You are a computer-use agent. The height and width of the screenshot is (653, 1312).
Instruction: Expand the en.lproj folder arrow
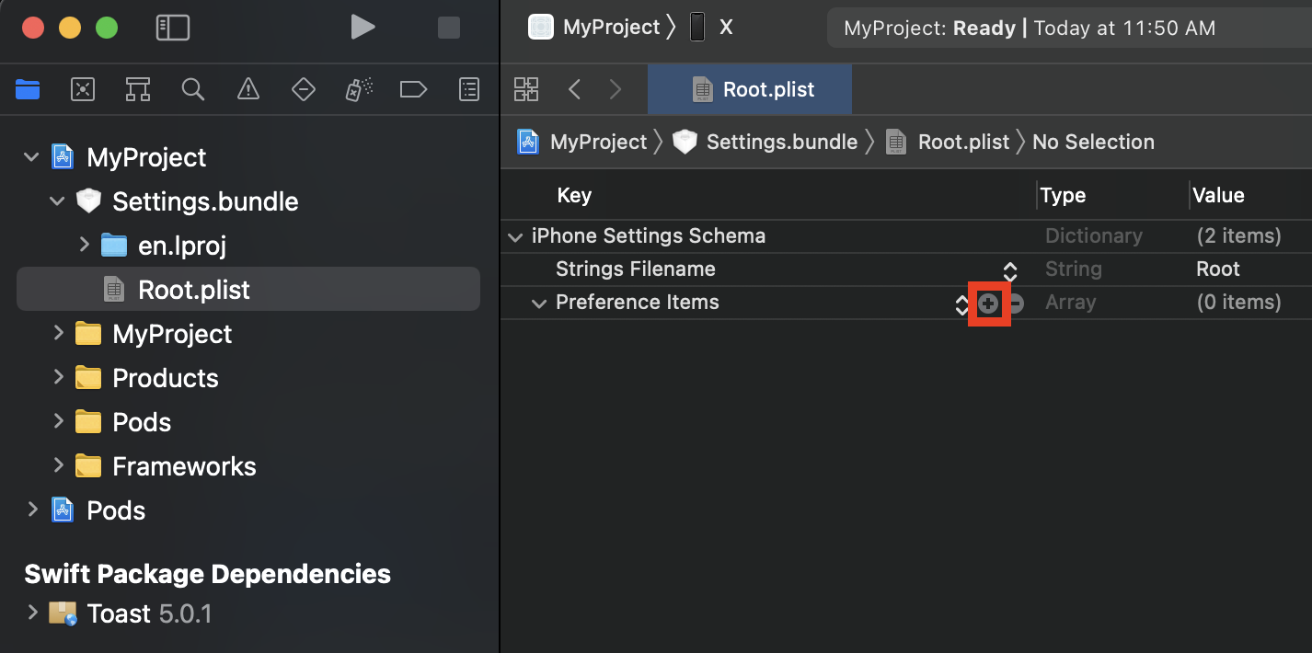[x=84, y=245]
